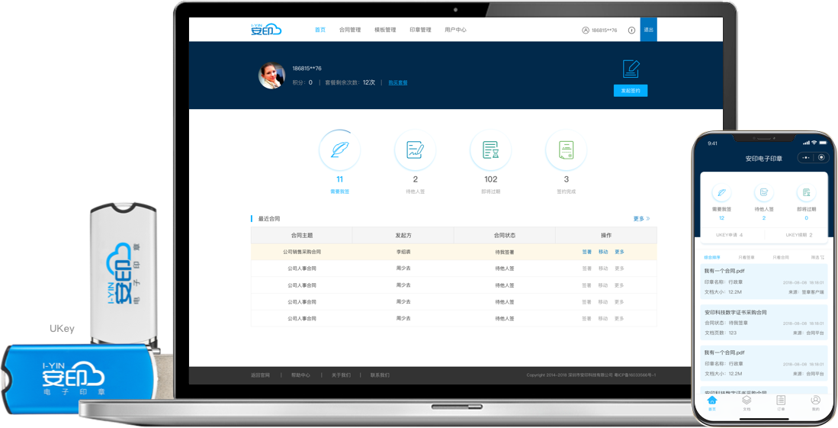Screen dimensions: 838x428
Task: Open 更多 actions for 公司销售采购合同 row
Action: pyautogui.click(x=619, y=252)
